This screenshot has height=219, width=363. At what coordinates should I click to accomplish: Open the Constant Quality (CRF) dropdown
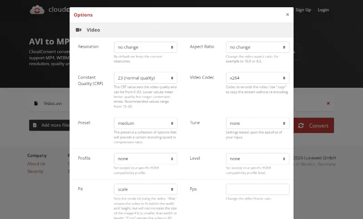pos(145,78)
